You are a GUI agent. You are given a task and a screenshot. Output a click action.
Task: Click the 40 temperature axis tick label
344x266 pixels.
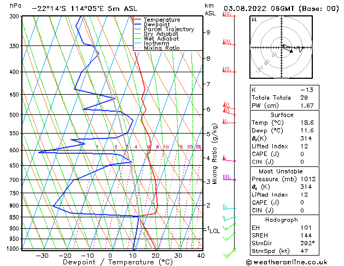(201, 256)
